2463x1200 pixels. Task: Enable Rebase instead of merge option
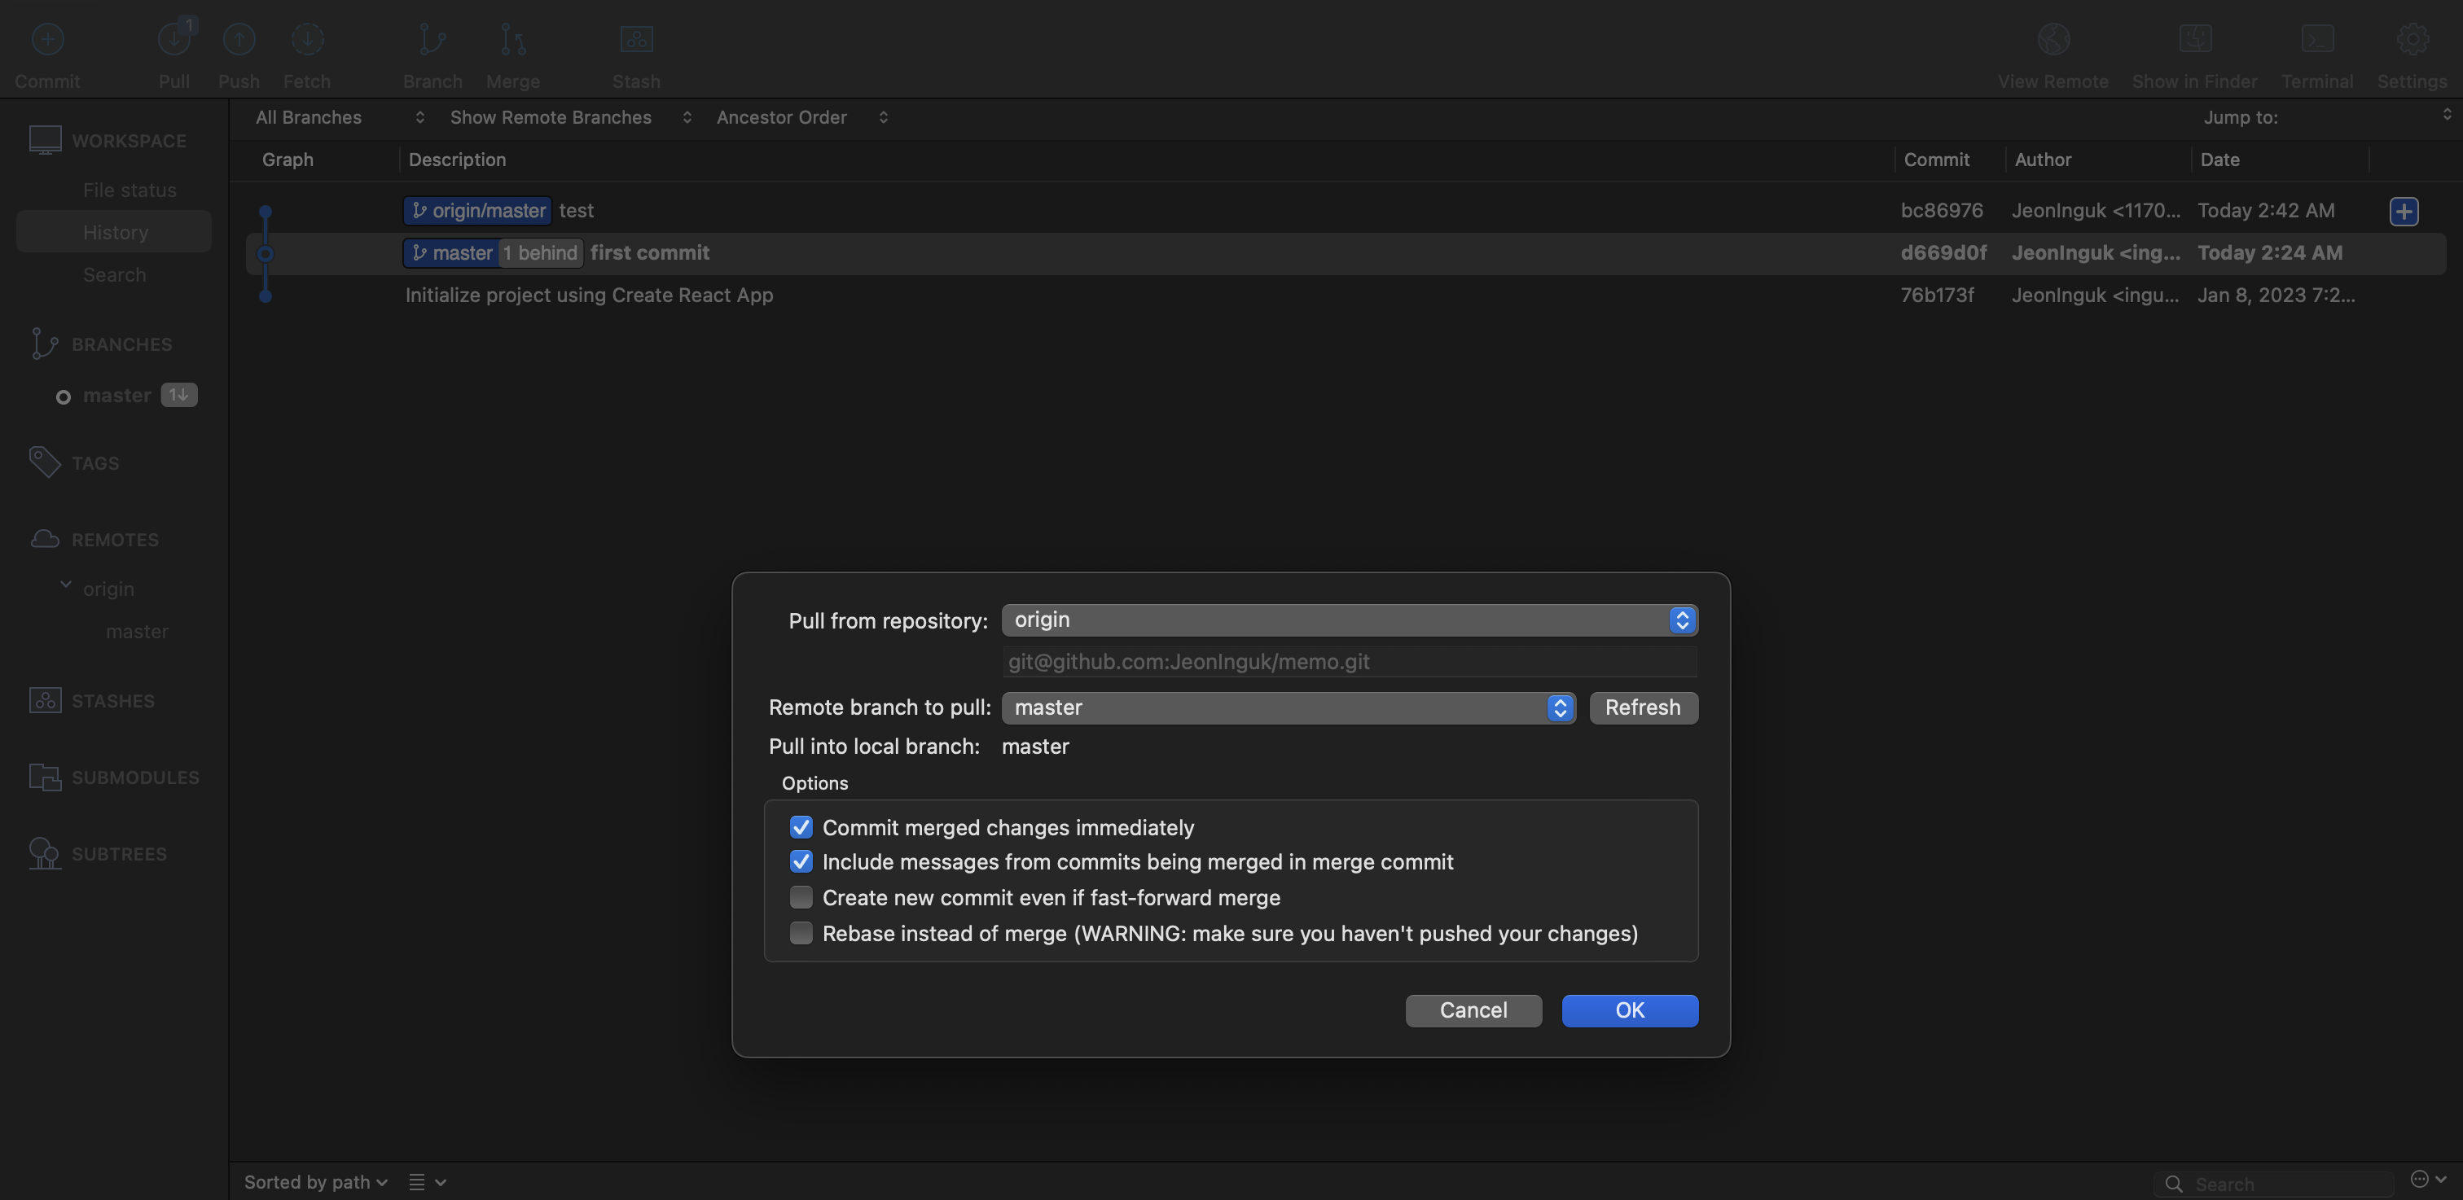tap(801, 932)
